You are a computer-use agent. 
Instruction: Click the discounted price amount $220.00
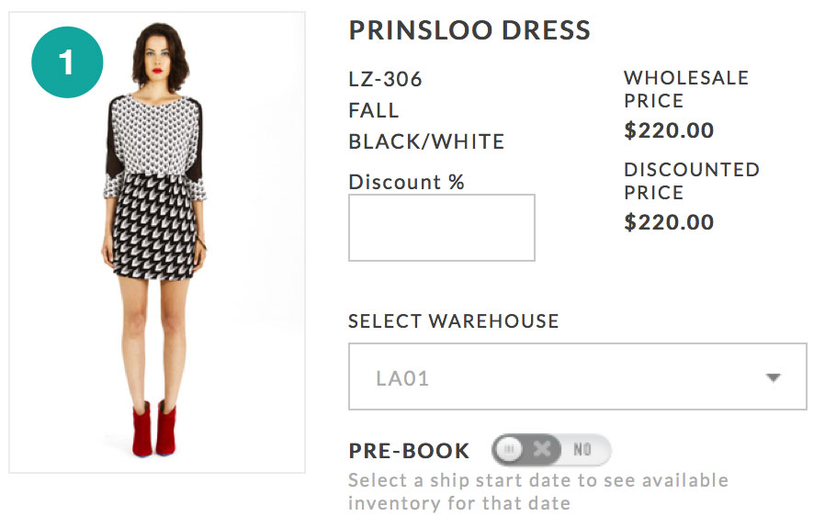coord(669,222)
